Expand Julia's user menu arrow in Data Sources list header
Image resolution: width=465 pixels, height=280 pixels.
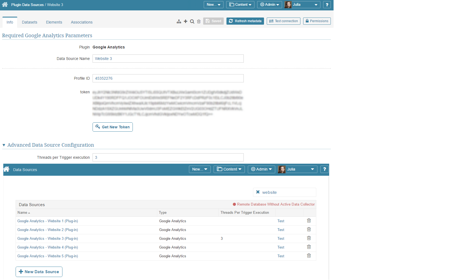pos(312,169)
